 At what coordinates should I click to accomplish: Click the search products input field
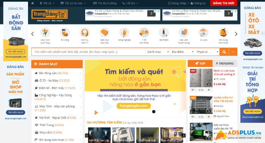88,52
